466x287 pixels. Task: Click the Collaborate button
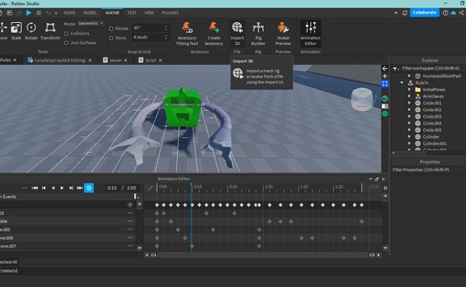[x=424, y=12]
